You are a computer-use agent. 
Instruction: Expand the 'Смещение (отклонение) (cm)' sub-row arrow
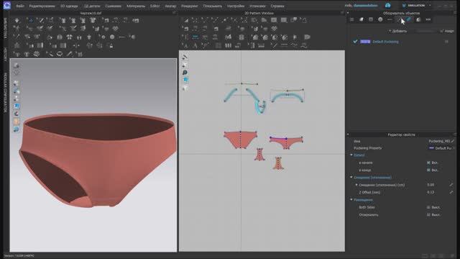click(356, 185)
